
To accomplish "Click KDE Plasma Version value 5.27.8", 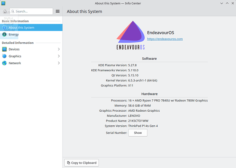I will pos(132,65).
